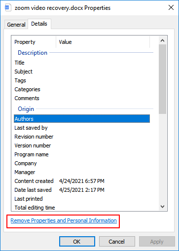Image resolution: width=179 pixels, height=251 pixels.
Task: Confirm with the OK button
Action: (77, 242)
